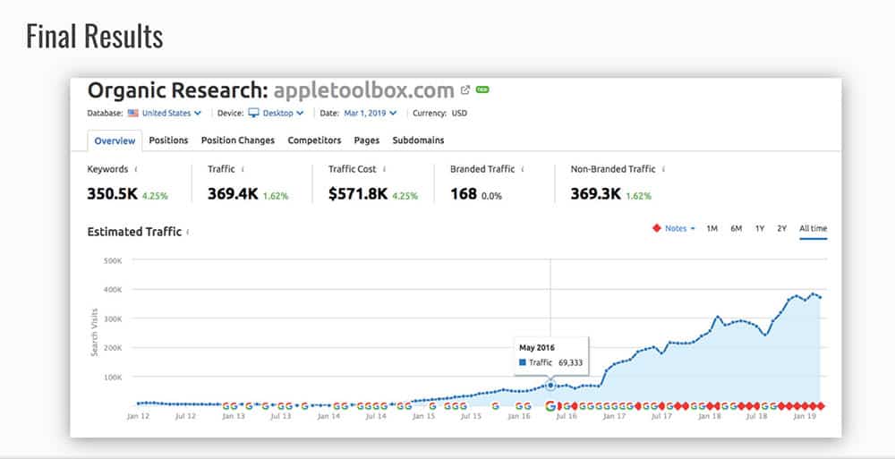
Task: Click the highlighted May 2016 data point
Action: coord(550,386)
